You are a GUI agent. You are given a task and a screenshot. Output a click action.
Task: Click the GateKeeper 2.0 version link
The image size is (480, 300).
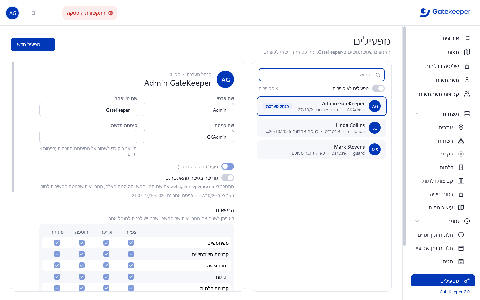(x=455, y=292)
